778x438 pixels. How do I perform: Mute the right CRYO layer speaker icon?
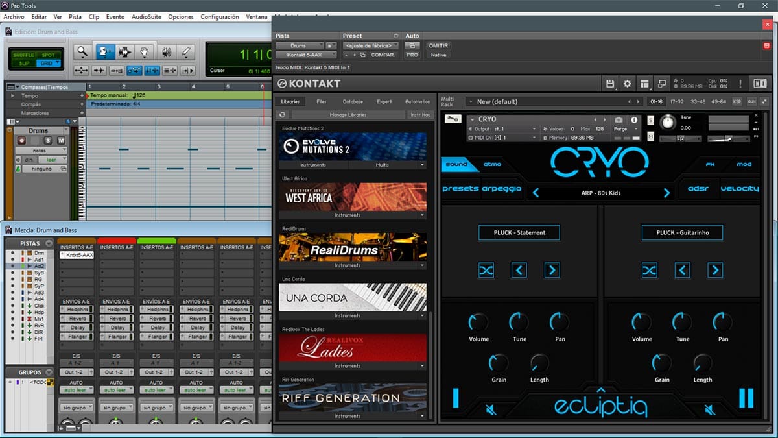710,409
